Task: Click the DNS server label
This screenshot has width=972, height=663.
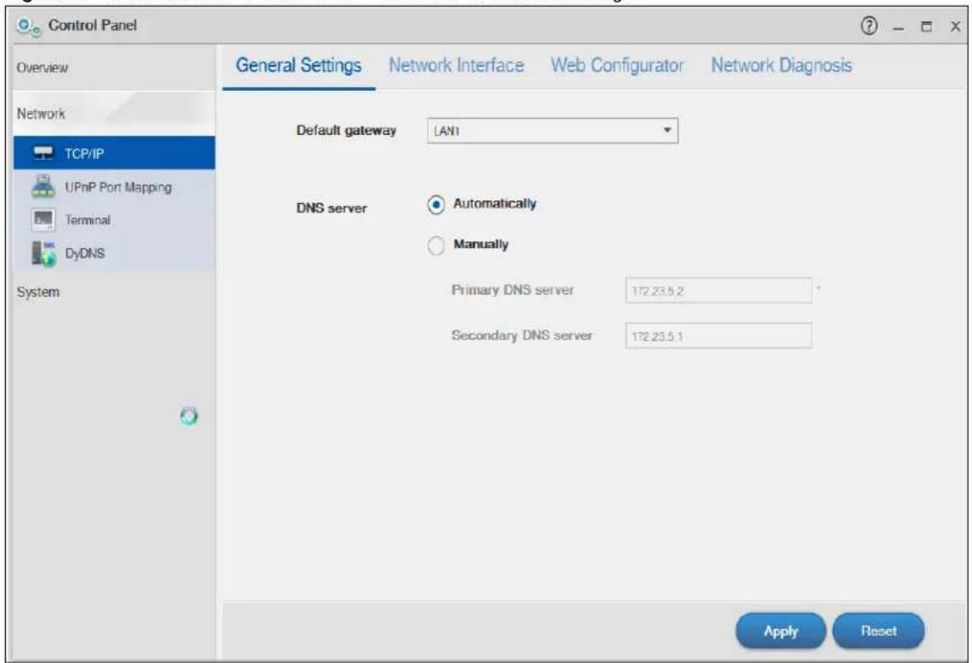Action: [x=332, y=208]
